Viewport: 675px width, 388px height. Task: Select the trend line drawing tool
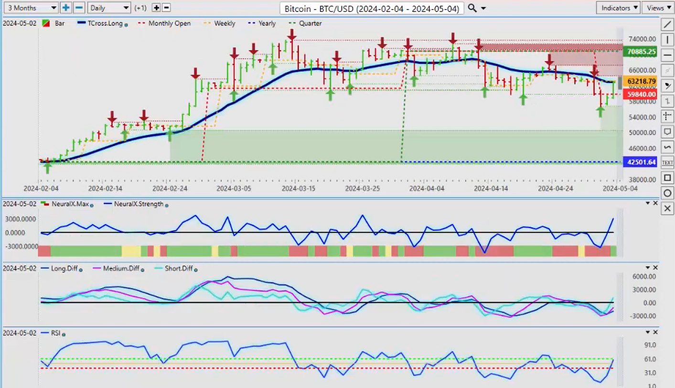pos(667,24)
